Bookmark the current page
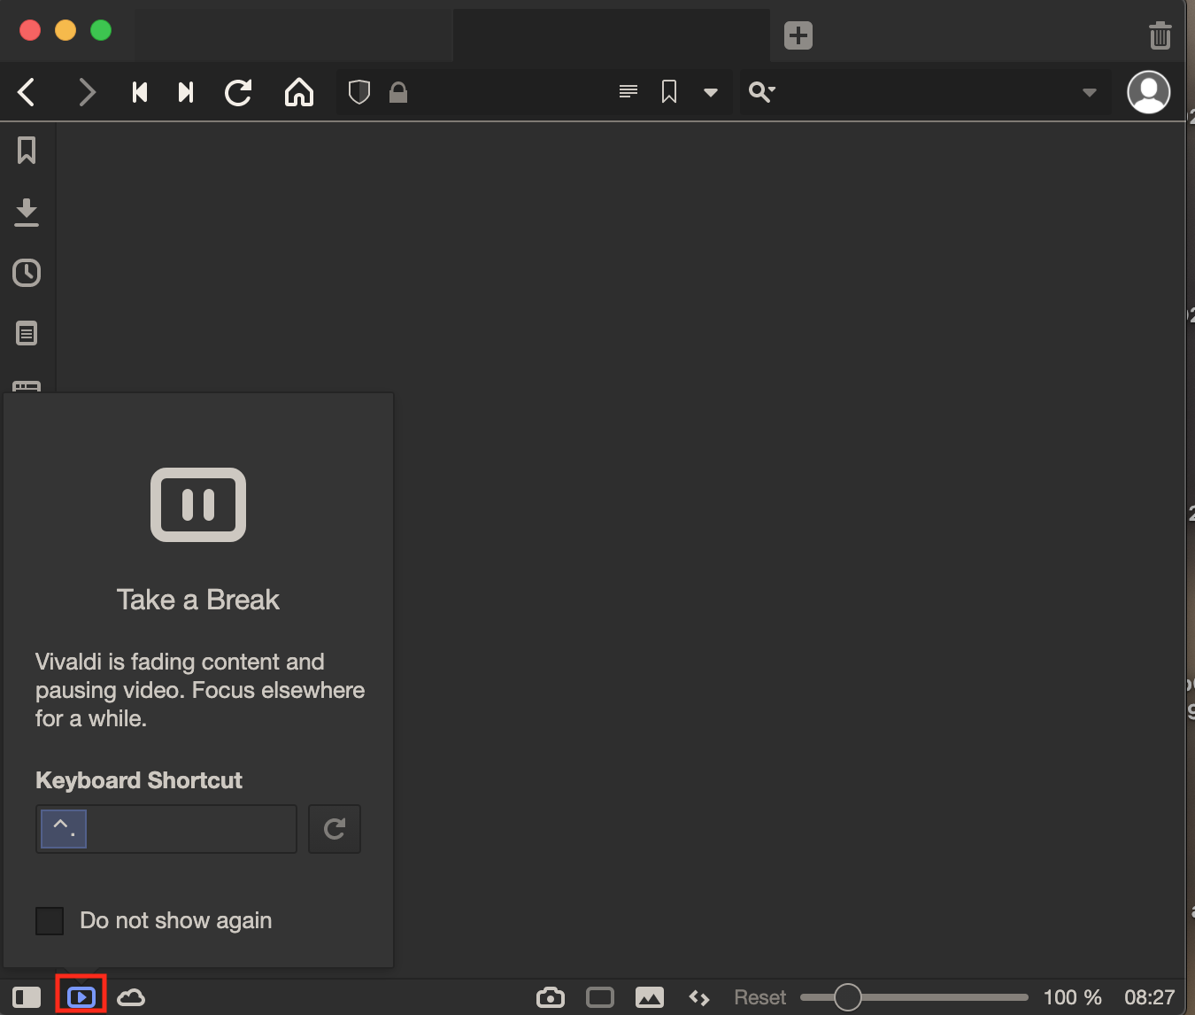 [x=669, y=92]
